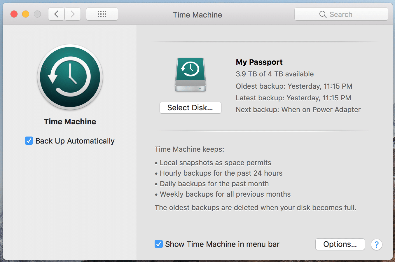Click the magnifying glass search icon

click(323, 14)
